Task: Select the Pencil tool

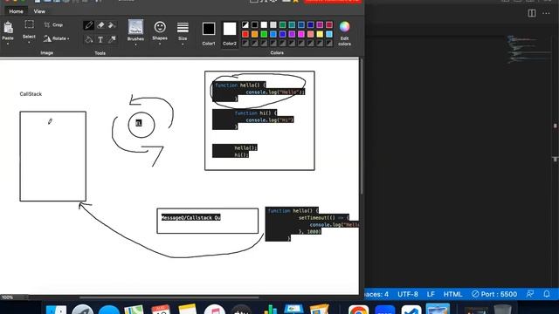Action: 88,25
